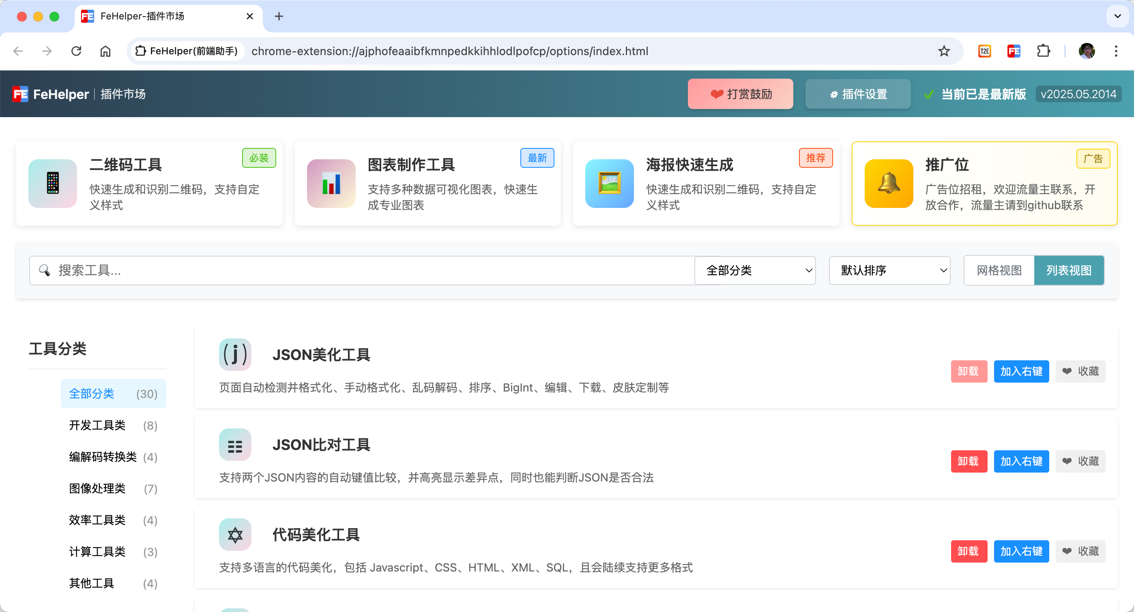
Task: Click the version badge v2025.05.2014
Action: (x=1078, y=94)
